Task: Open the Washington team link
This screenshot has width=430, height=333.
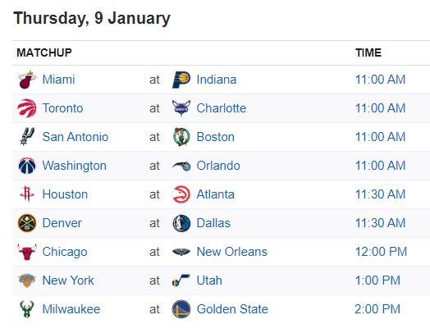Action: point(75,166)
